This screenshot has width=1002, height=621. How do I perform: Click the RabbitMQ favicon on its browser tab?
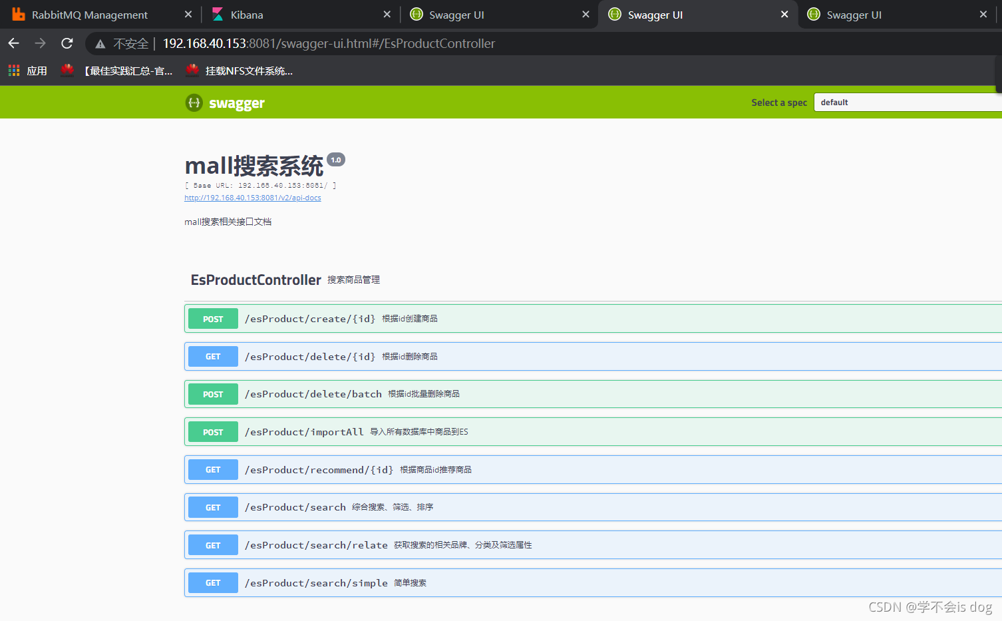click(x=19, y=14)
